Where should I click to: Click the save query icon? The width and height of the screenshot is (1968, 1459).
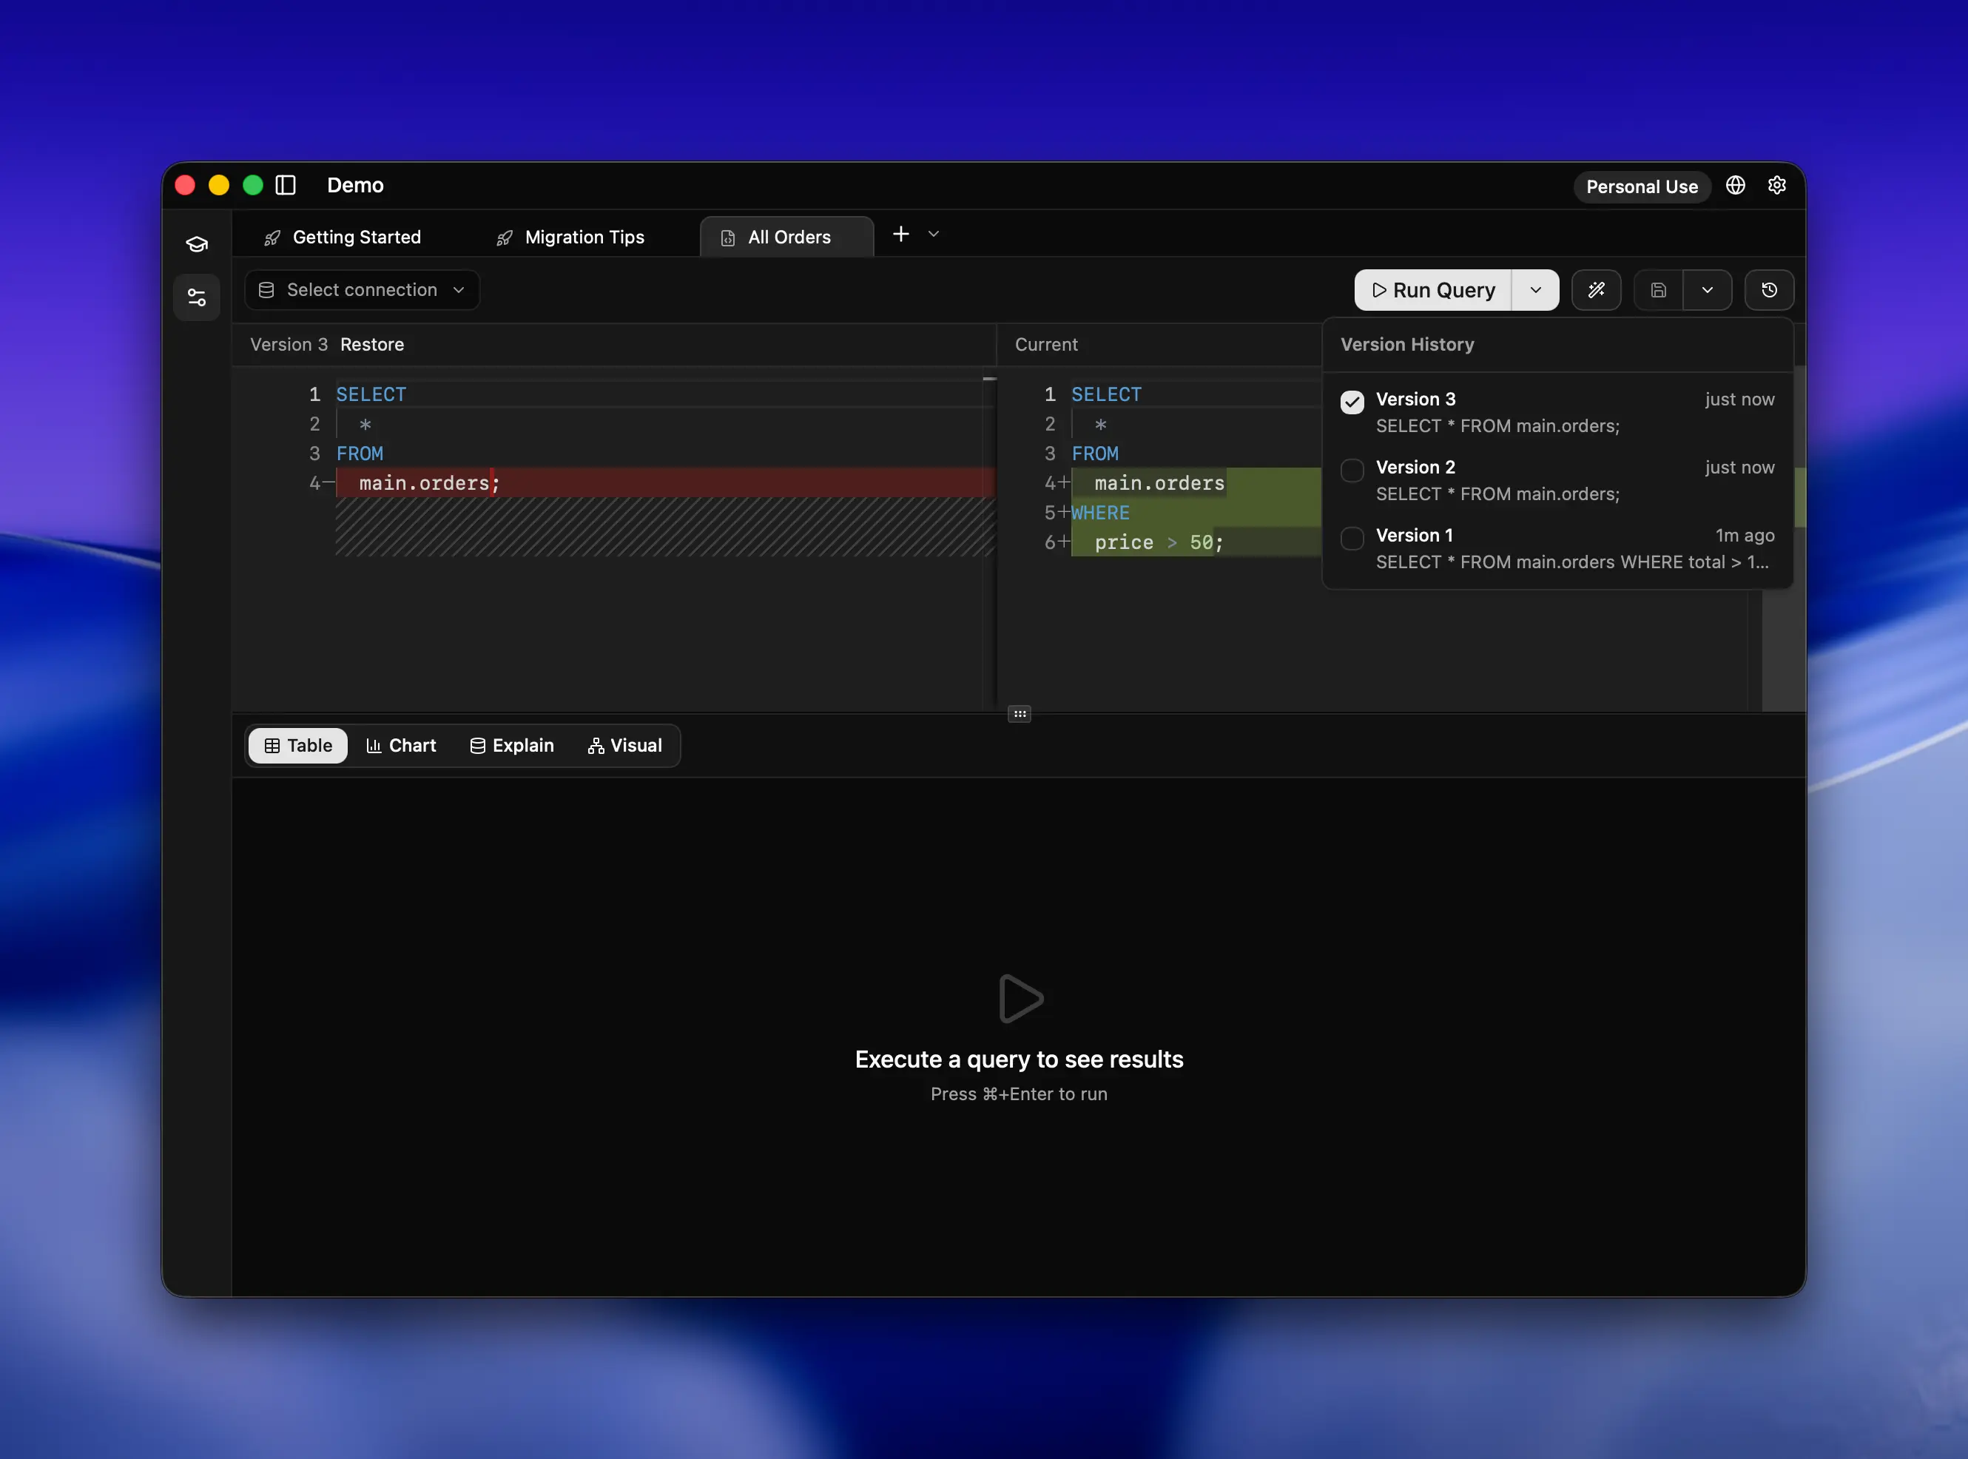pyautogui.click(x=1658, y=291)
